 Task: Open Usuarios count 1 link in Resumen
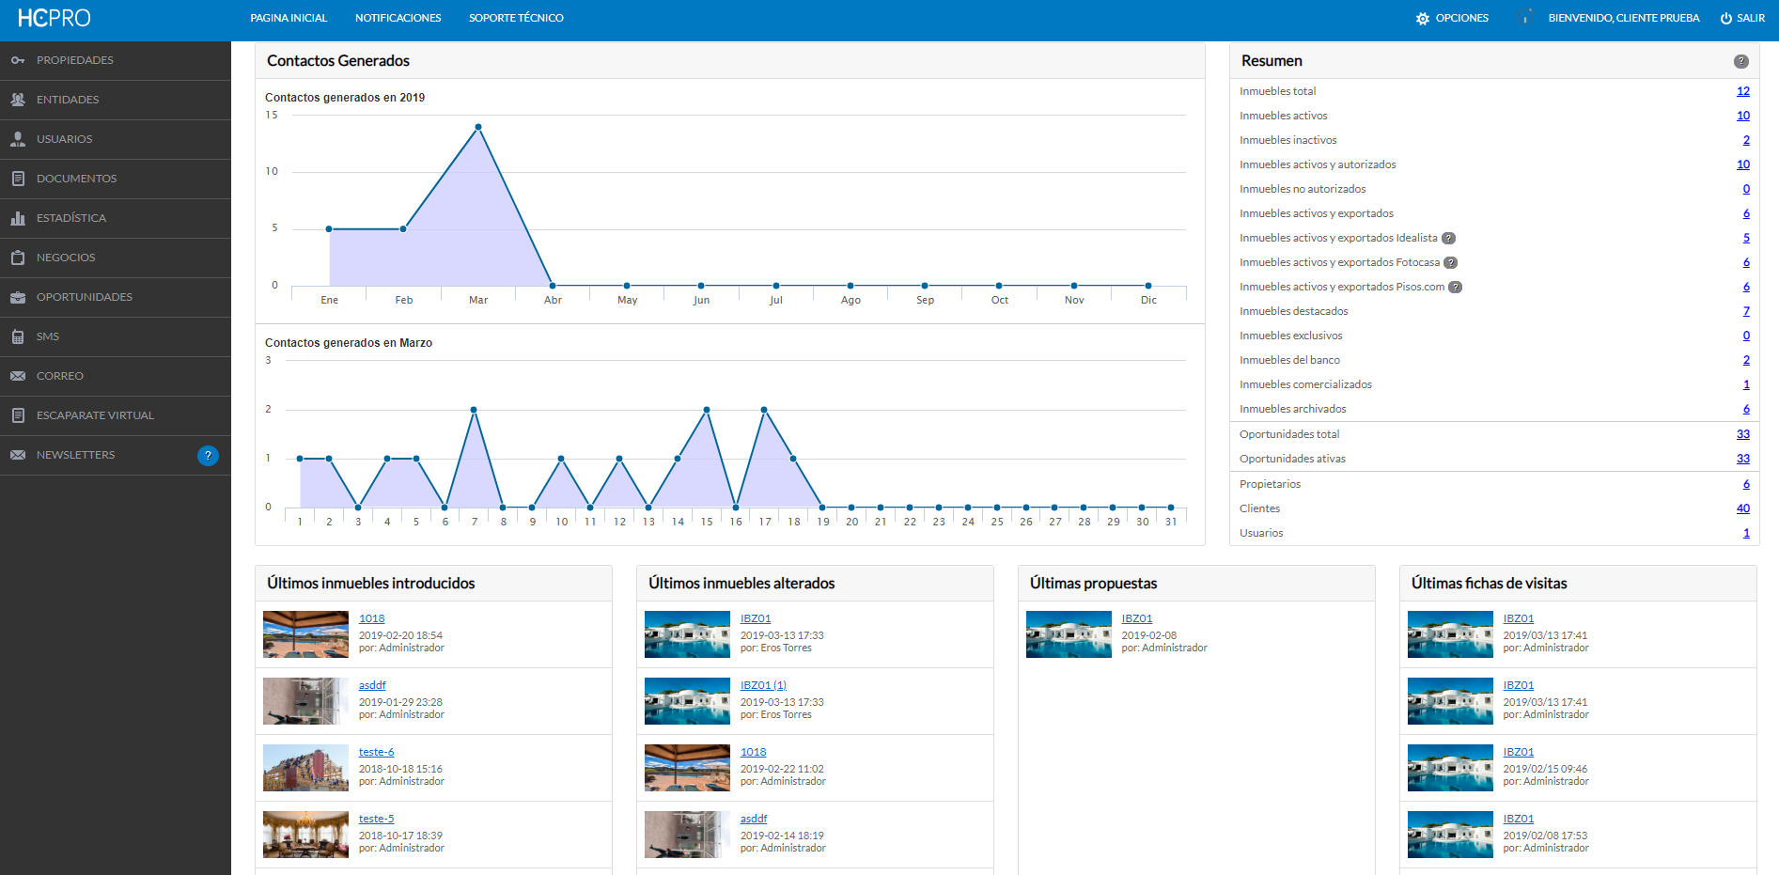pyautogui.click(x=1747, y=533)
